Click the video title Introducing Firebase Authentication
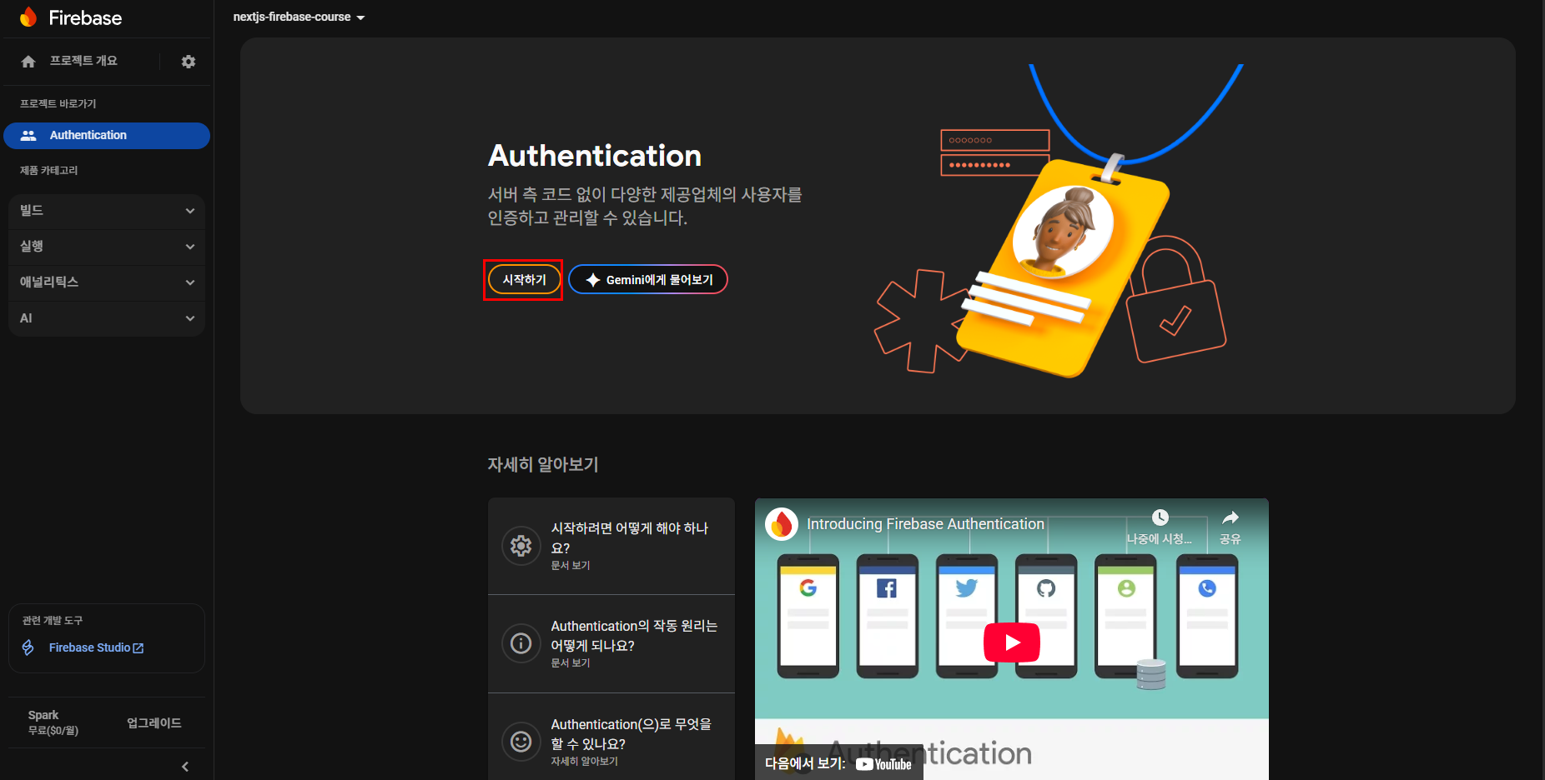 [x=925, y=524]
